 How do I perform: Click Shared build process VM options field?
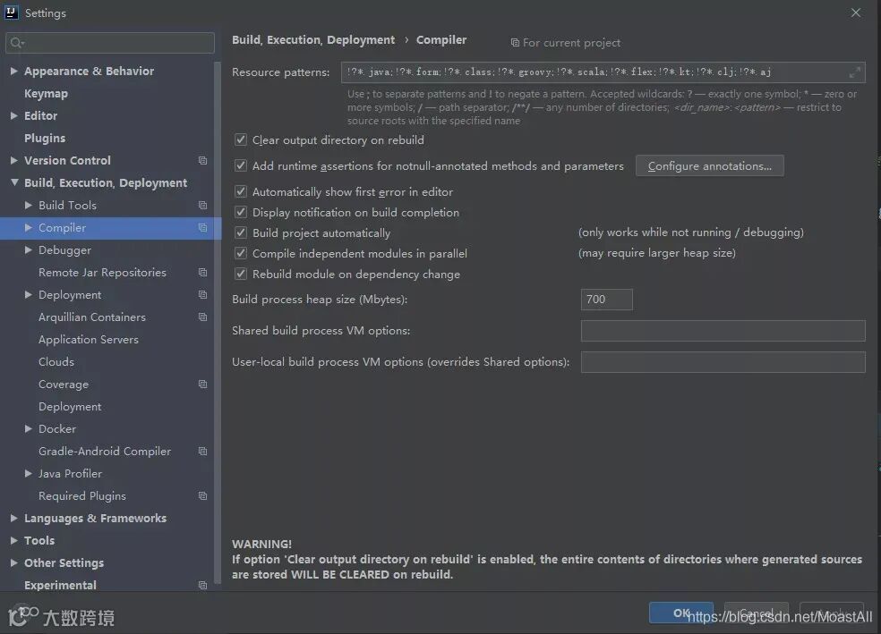click(x=723, y=331)
